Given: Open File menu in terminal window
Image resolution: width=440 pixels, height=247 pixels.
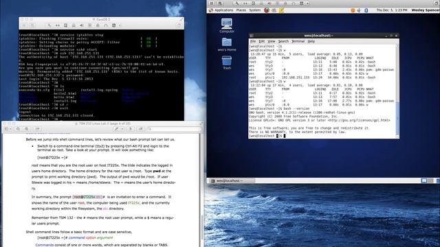Looking at the screenshot, I should point(253,41).
